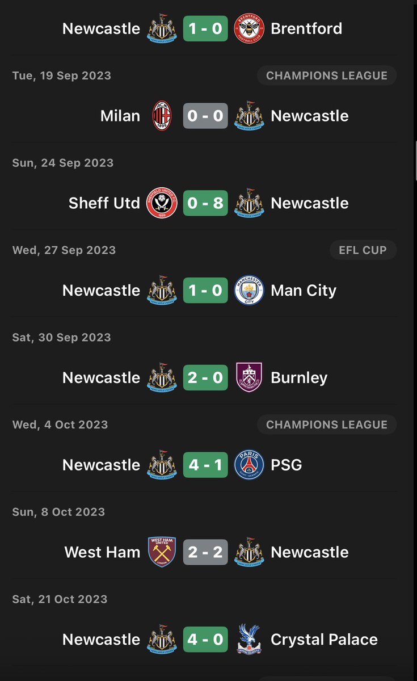This screenshot has height=681, width=417.
Task: Open the 2 - 2 West Ham score
Action: (205, 553)
